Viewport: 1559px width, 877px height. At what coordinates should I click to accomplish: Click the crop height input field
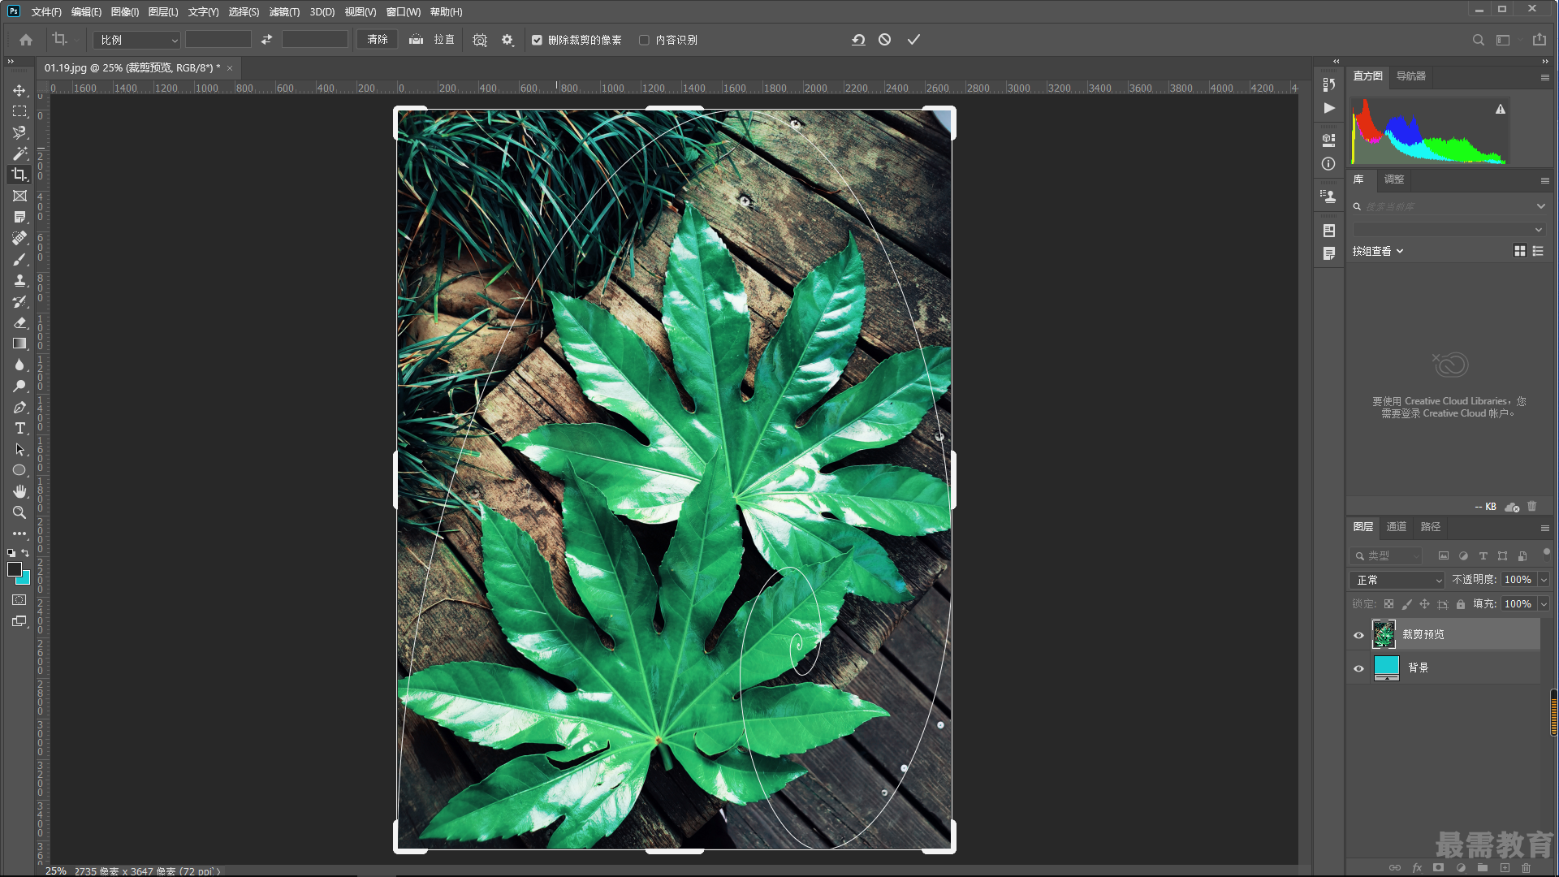[315, 39]
